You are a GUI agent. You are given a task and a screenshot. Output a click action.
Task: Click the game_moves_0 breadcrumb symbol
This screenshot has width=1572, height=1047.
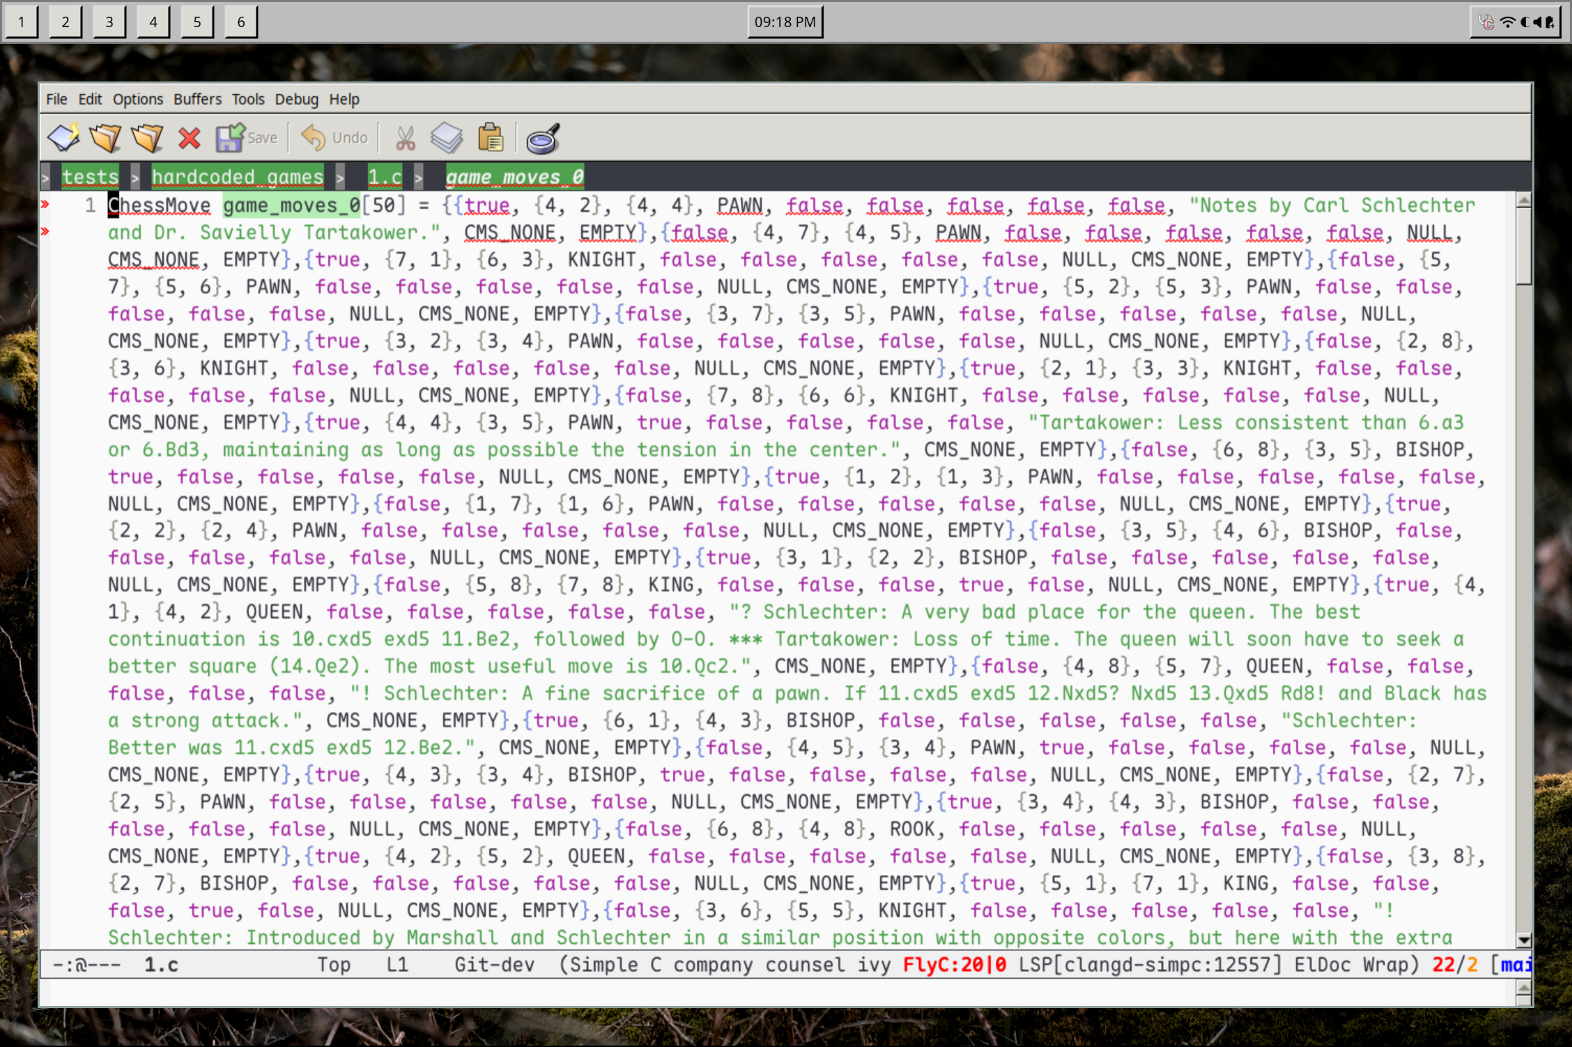pos(514,177)
